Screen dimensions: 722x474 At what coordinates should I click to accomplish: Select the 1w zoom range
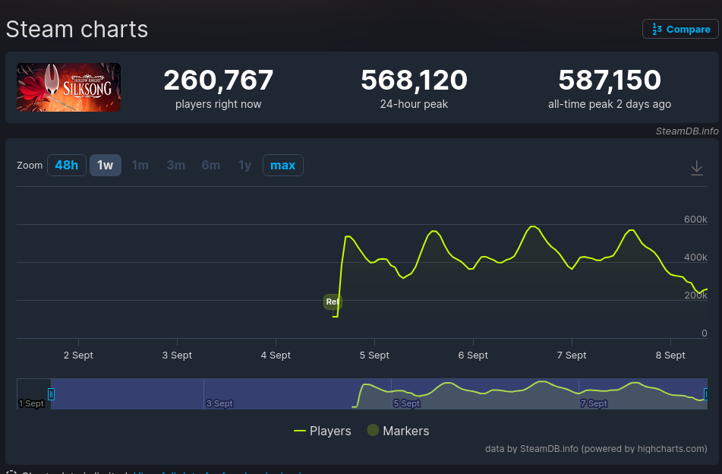pos(105,165)
